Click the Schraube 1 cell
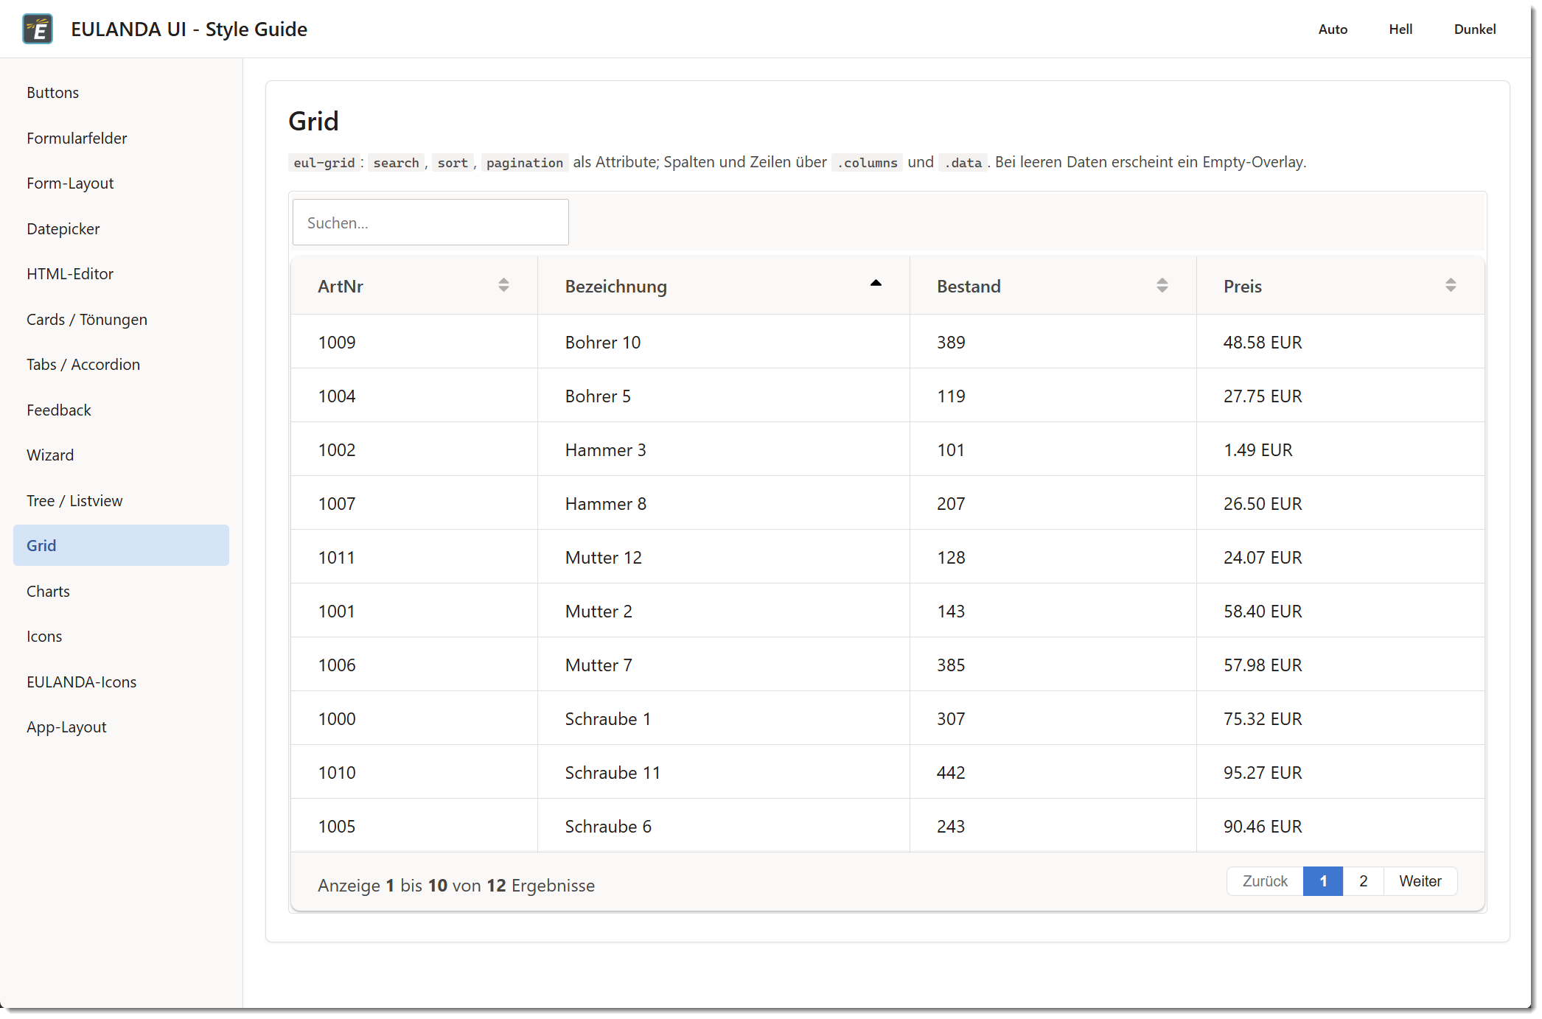The width and height of the screenshot is (1542, 1019). tap(724, 718)
